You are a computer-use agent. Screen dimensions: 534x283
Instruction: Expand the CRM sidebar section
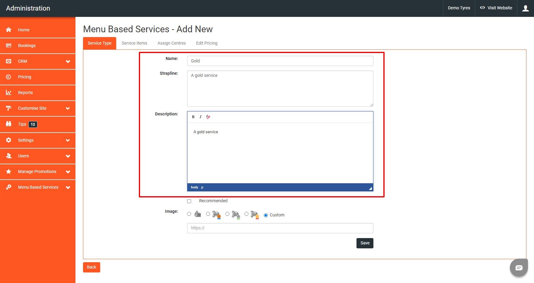(38, 61)
